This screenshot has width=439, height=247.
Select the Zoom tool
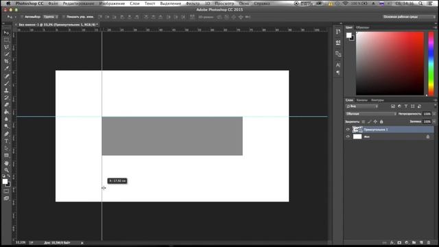[6, 170]
